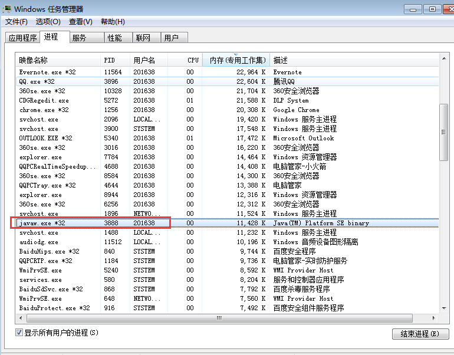
Task: Click the vertical scrollbar thumb
Action: tap(443, 132)
